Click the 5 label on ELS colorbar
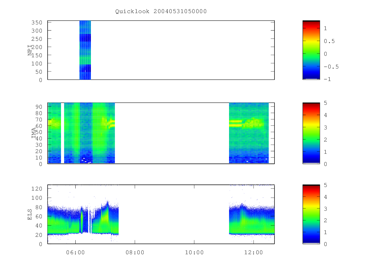 click(325, 185)
